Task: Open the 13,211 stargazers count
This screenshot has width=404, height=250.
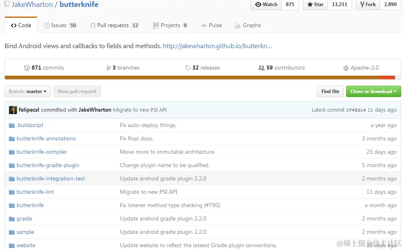Action: click(339, 4)
